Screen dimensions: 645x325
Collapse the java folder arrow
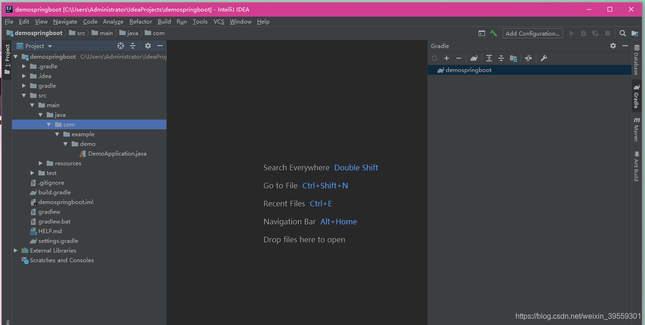point(41,115)
